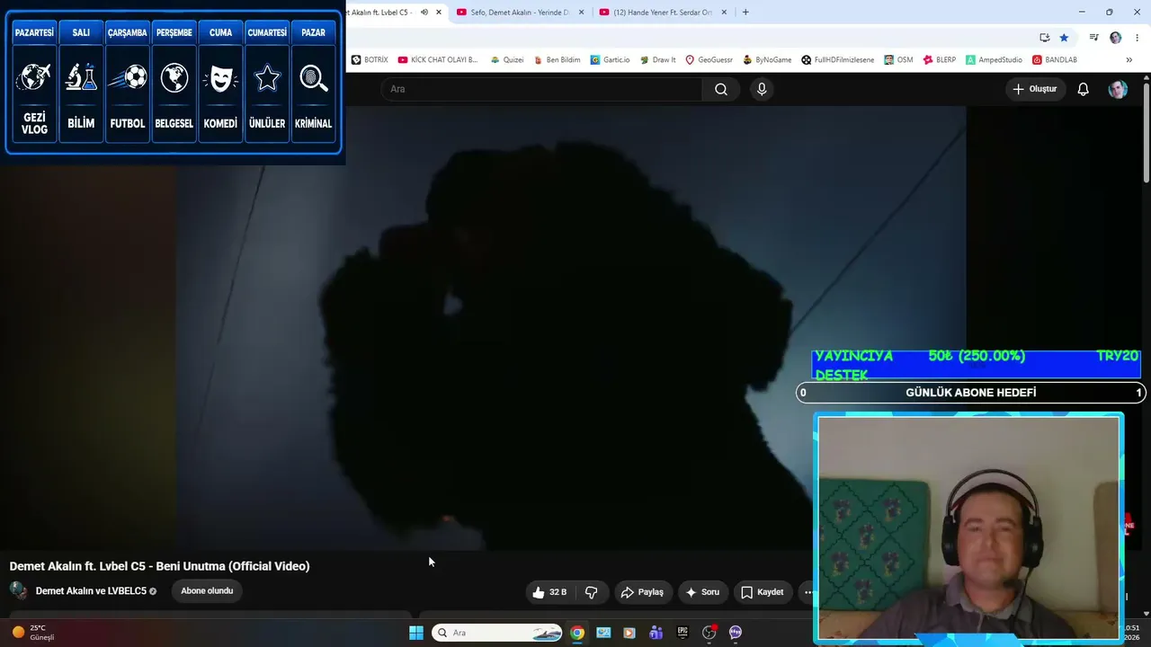Click the YouTube search field labeled Ara
This screenshot has height=647, width=1151.
542,89
